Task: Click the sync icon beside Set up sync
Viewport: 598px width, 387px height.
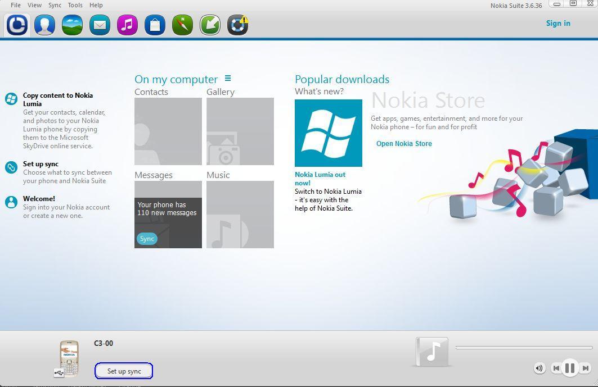Action: pyautogui.click(x=11, y=167)
